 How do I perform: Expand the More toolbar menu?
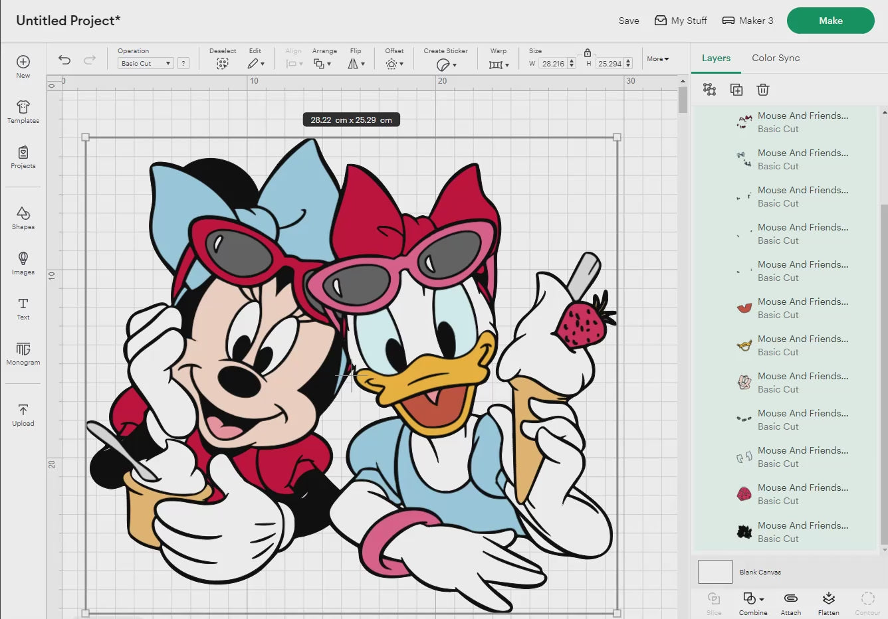[658, 58]
